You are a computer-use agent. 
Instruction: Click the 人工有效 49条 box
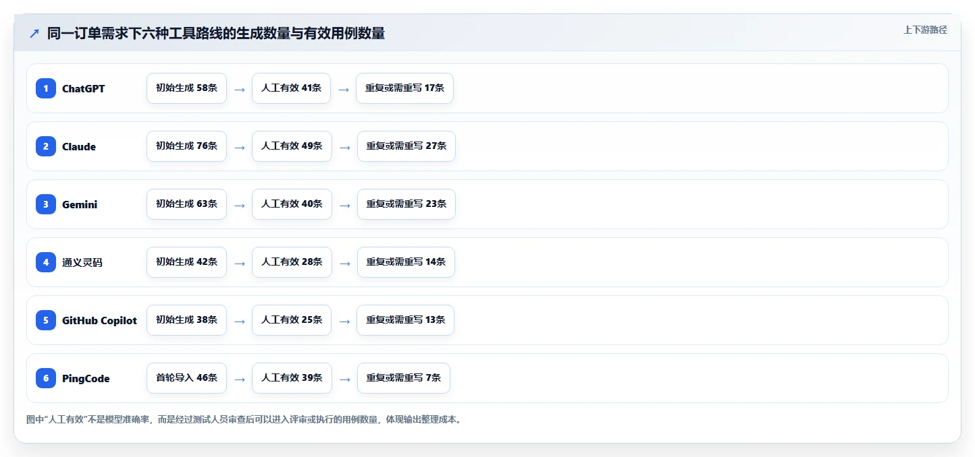click(x=292, y=146)
